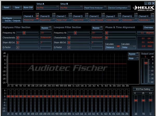The image size is (156, 116).
Task: Click the EQ Fine Setting Q slider
Action: (x=150, y=100)
